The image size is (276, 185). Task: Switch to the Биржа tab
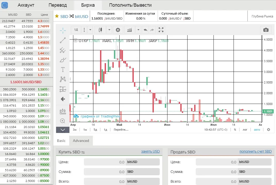coord(88,5)
